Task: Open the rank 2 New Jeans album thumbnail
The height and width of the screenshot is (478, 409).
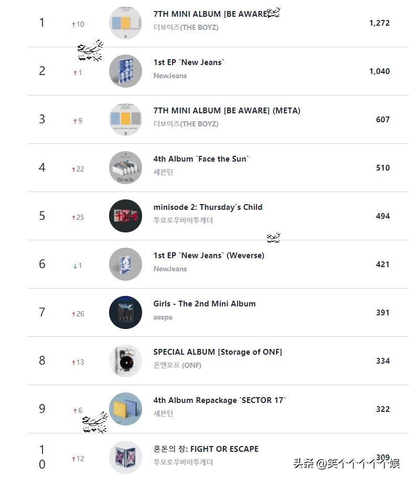Action: [x=125, y=71]
